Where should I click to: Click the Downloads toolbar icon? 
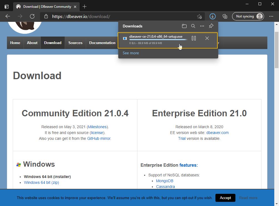pos(212,16)
